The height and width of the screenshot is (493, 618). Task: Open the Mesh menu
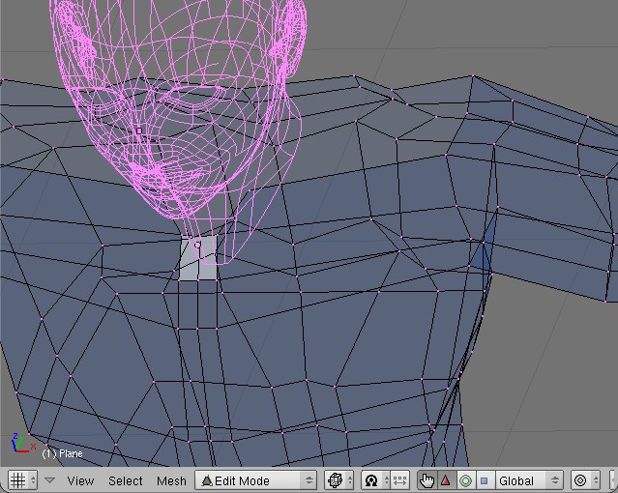point(171,480)
